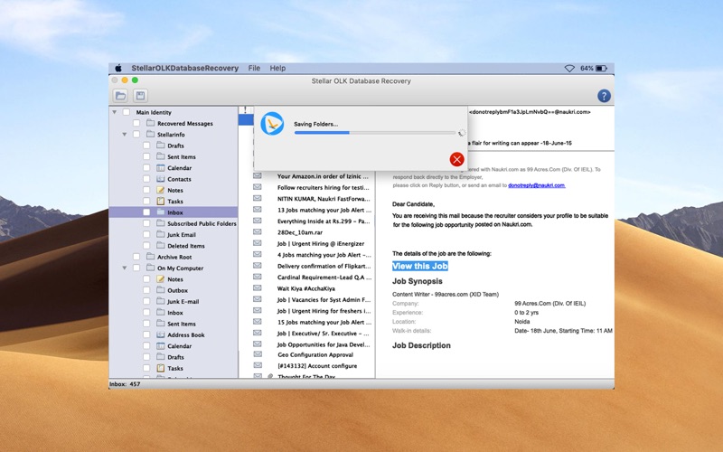Screen dimensions: 723x452
Task: Check the Archive Root checkbox
Action: pyautogui.click(x=136, y=257)
